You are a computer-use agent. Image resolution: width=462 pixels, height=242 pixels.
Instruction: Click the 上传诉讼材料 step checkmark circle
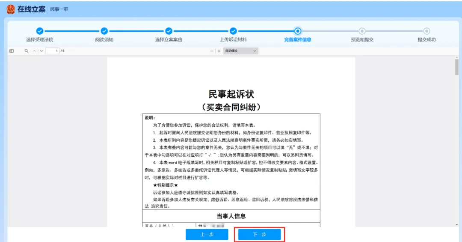pos(233,31)
